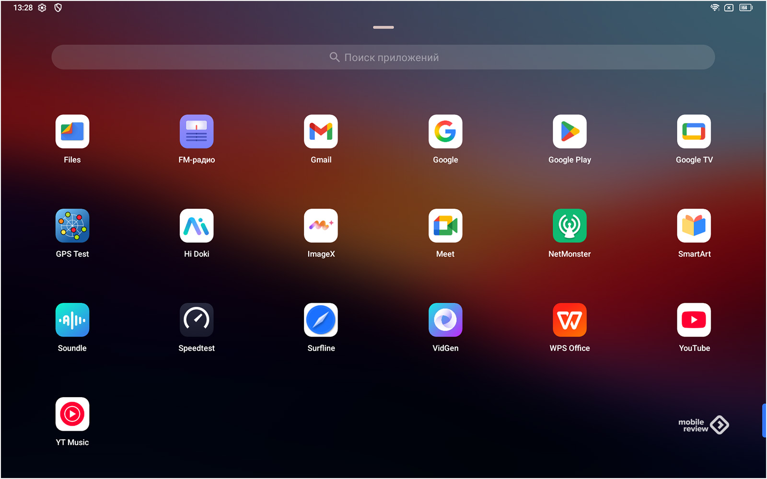Launch Surfline browser app
This screenshot has width=767, height=479.
tap(321, 320)
